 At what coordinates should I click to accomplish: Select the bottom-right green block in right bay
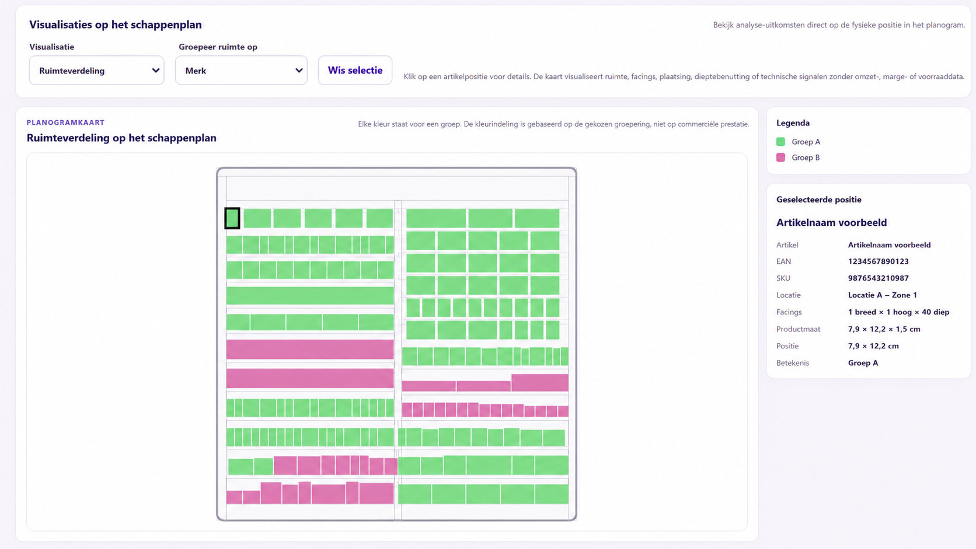pos(552,494)
